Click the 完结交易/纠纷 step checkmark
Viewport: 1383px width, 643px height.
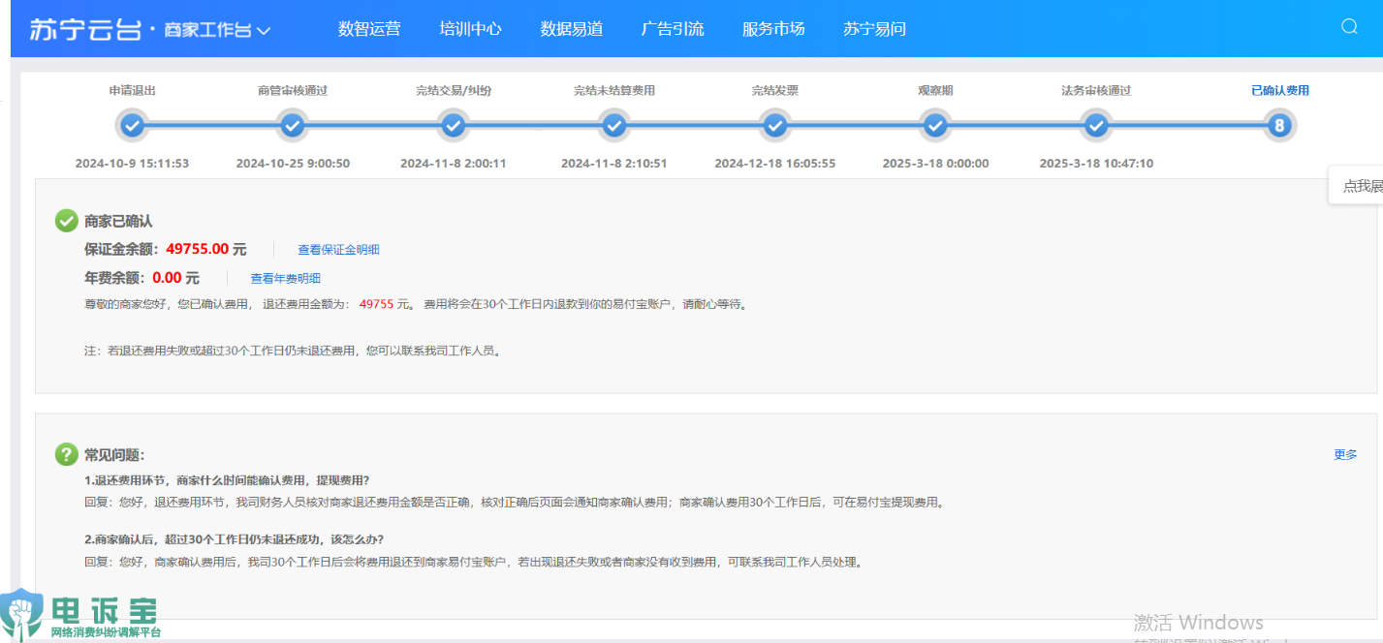pyautogui.click(x=453, y=125)
